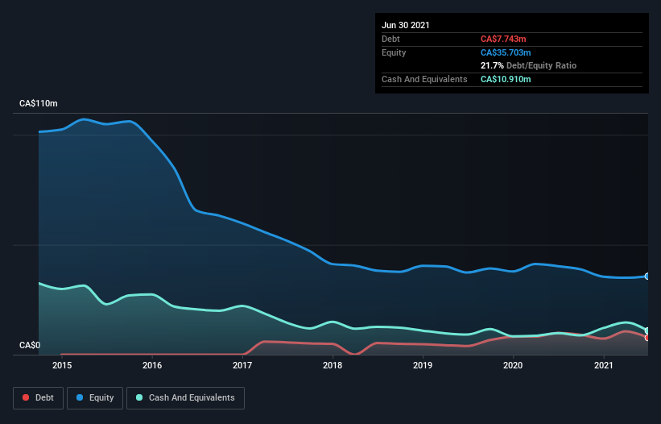Click the 2020 x-axis label
Viewport: 661px width, 424px height.
point(513,365)
